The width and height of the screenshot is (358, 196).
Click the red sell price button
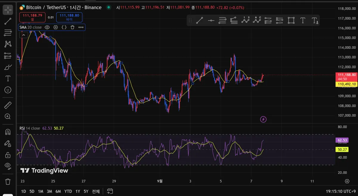click(x=32, y=17)
